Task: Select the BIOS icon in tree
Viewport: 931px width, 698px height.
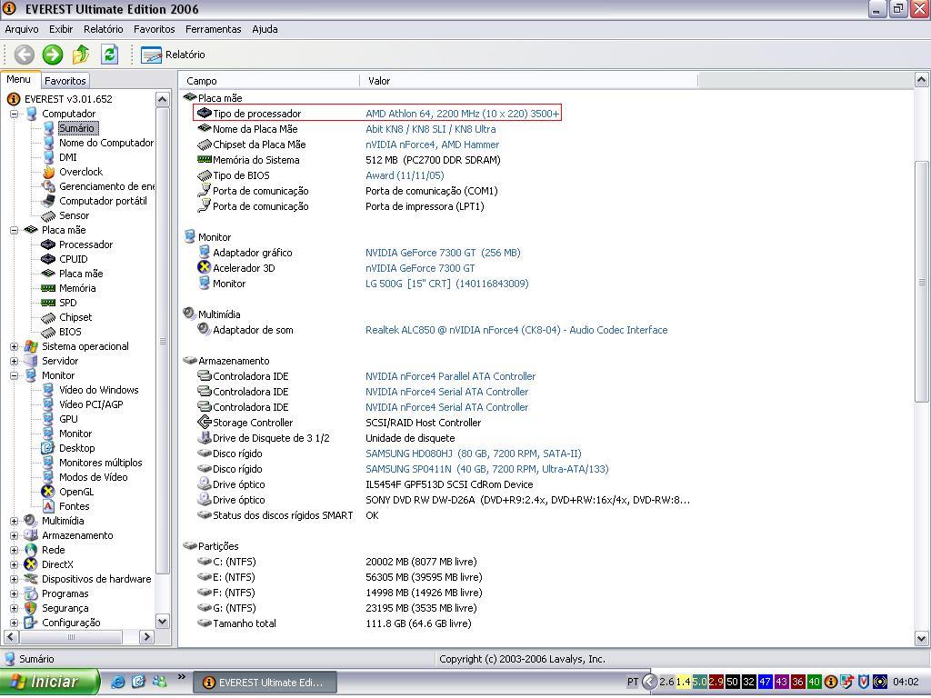Action: [x=49, y=333]
